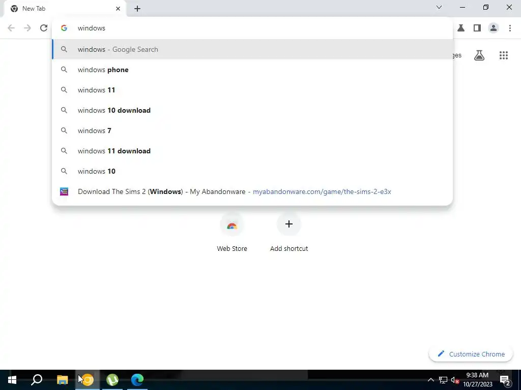521x390 pixels.
Task: Click the muted volume icon in tray
Action: point(455,380)
